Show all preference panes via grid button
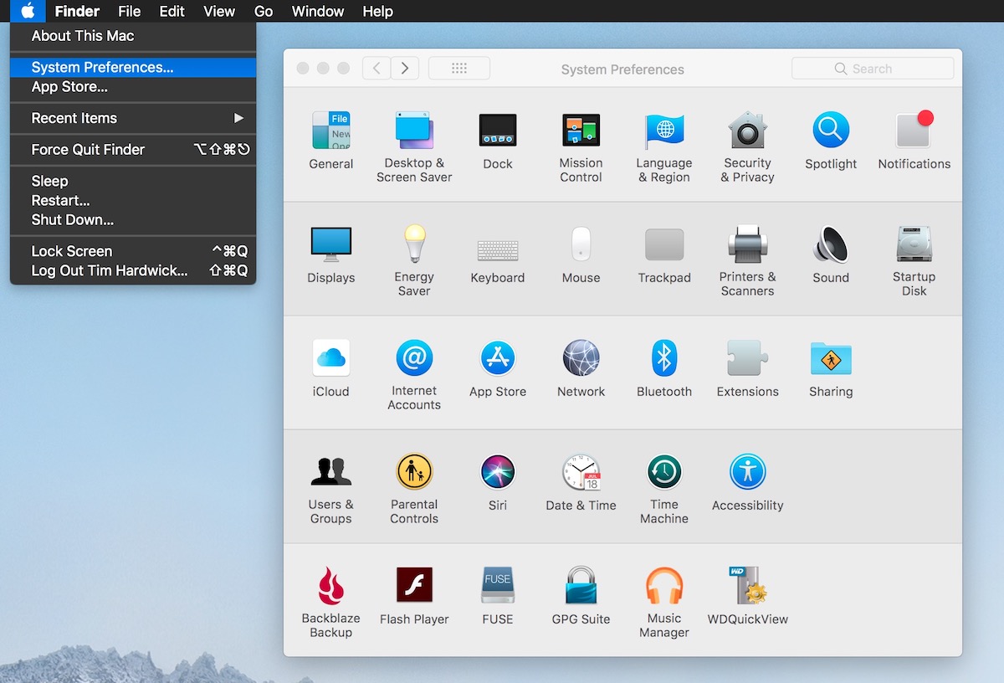This screenshot has height=683, width=1004. (458, 68)
